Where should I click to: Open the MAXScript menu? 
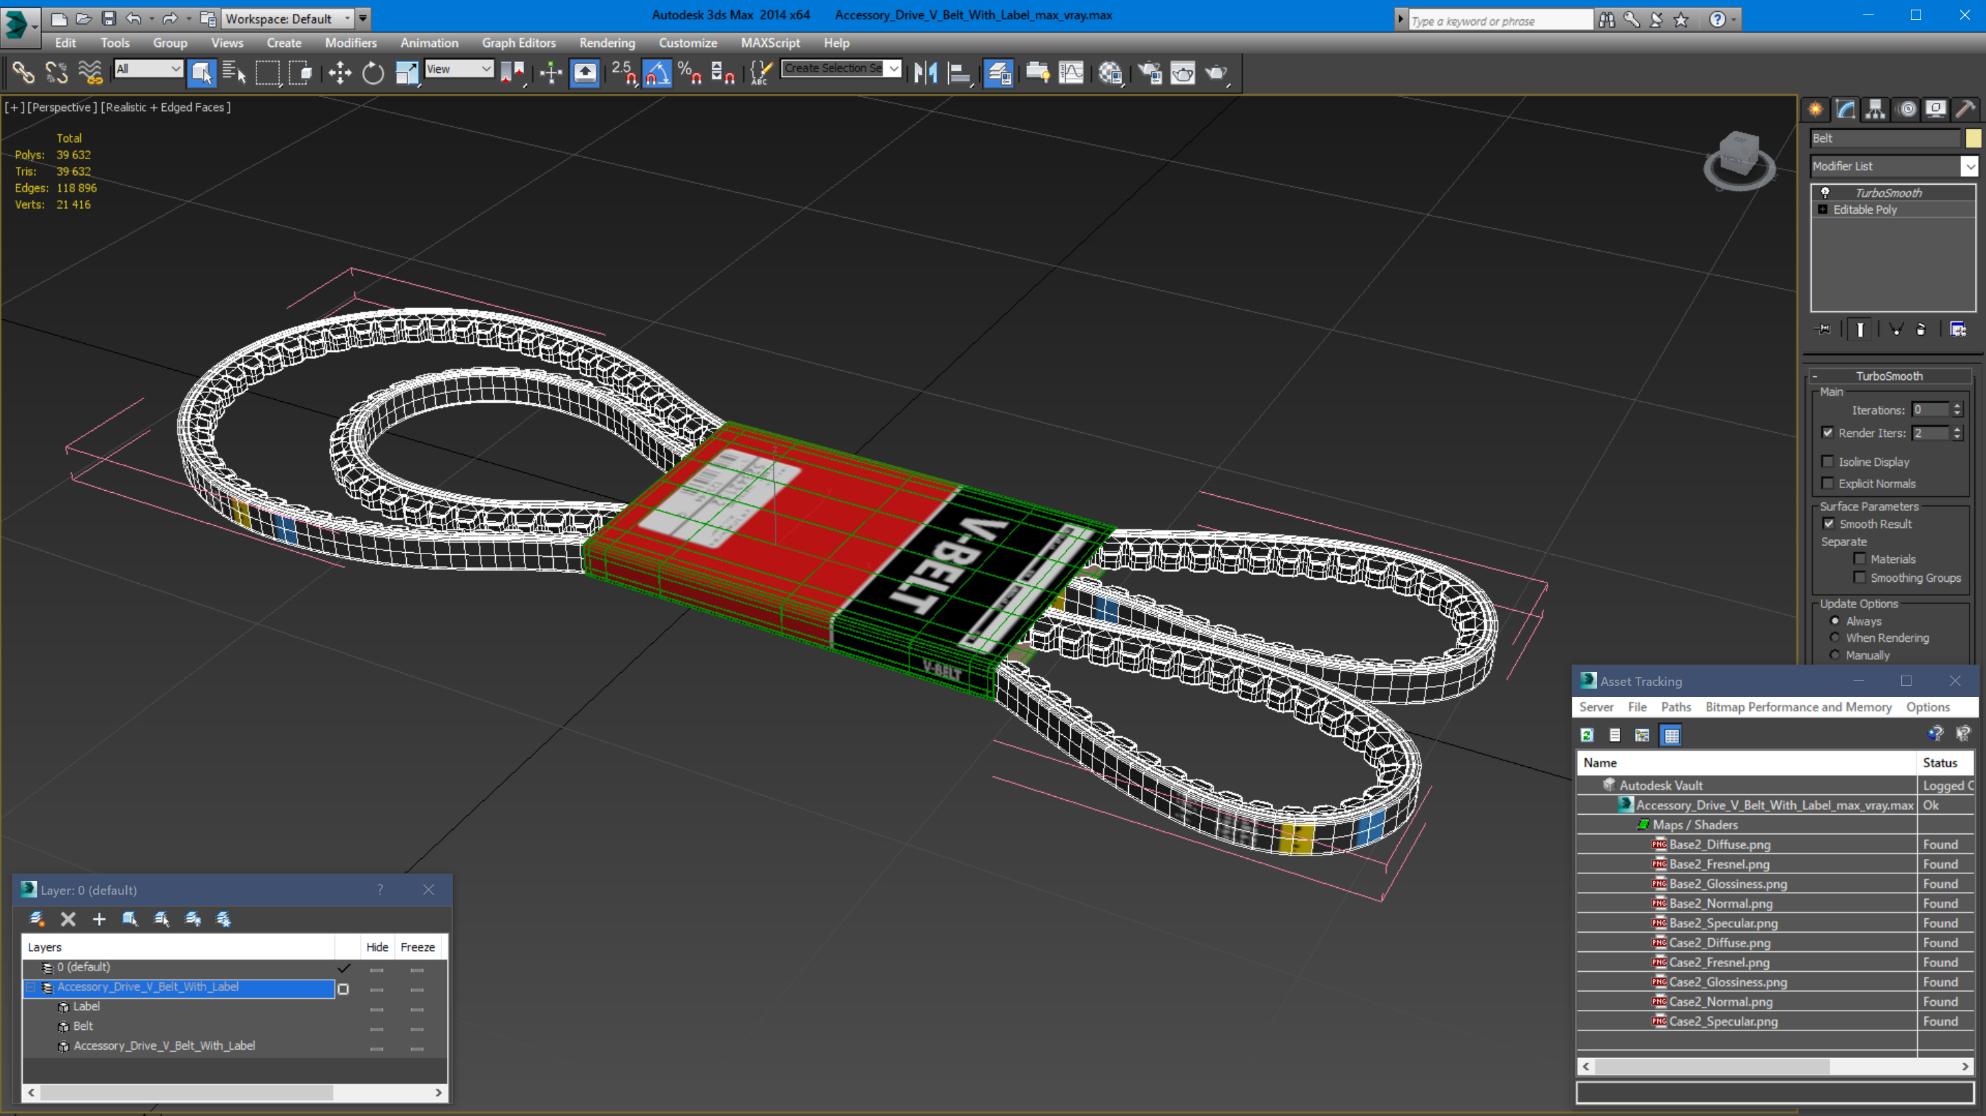click(x=770, y=43)
